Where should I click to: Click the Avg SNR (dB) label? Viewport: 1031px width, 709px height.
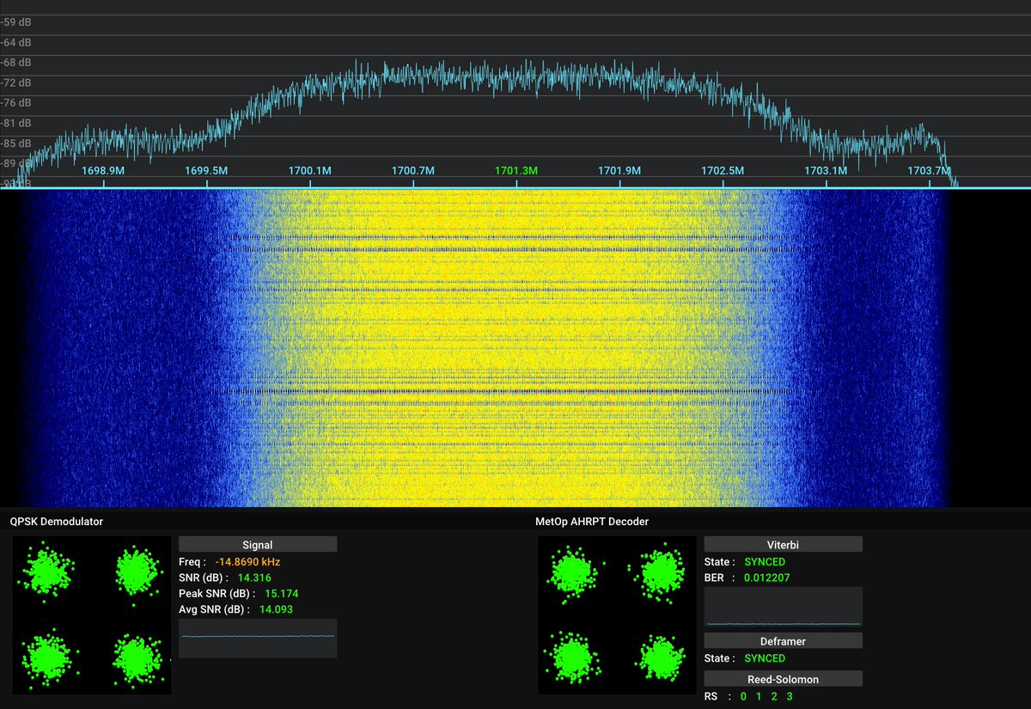point(213,609)
